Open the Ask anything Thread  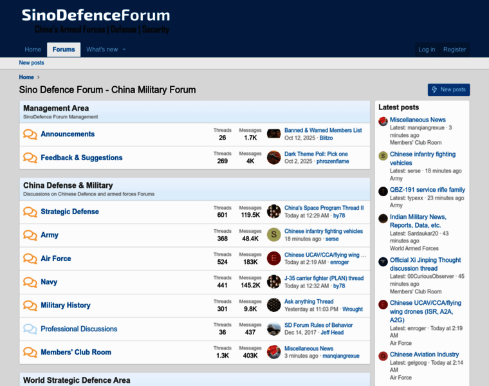coord(309,302)
